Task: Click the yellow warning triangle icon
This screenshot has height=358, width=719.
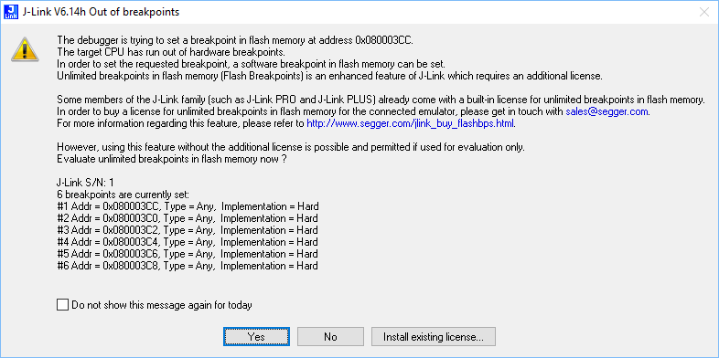Action: [25, 49]
